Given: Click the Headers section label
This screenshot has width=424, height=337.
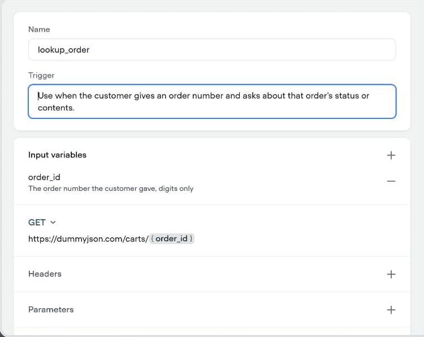Looking at the screenshot, I should click(45, 274).
